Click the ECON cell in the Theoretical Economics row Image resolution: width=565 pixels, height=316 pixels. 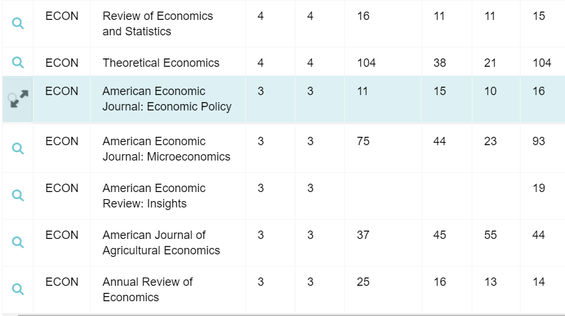(62, 63)
